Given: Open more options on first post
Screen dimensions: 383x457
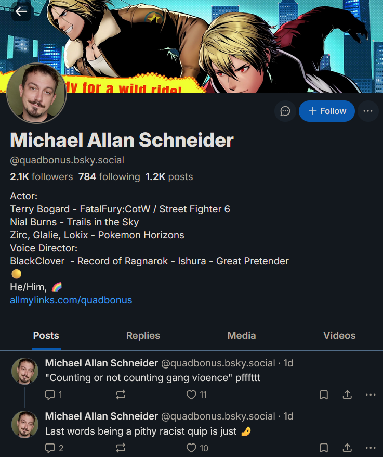Looking at the screenshot, I should click(x=371, y=395).
